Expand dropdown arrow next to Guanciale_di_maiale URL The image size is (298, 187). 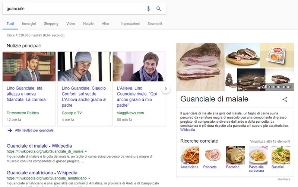click(x=86, y=152)
